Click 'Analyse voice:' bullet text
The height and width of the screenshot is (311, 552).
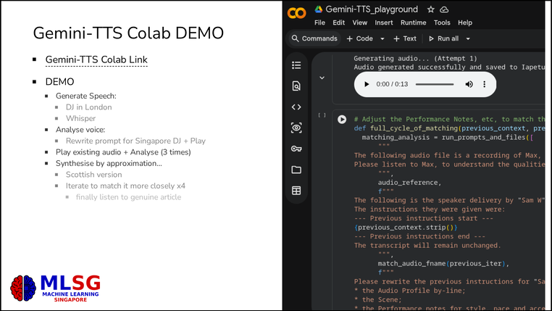(x=80, y=130)
